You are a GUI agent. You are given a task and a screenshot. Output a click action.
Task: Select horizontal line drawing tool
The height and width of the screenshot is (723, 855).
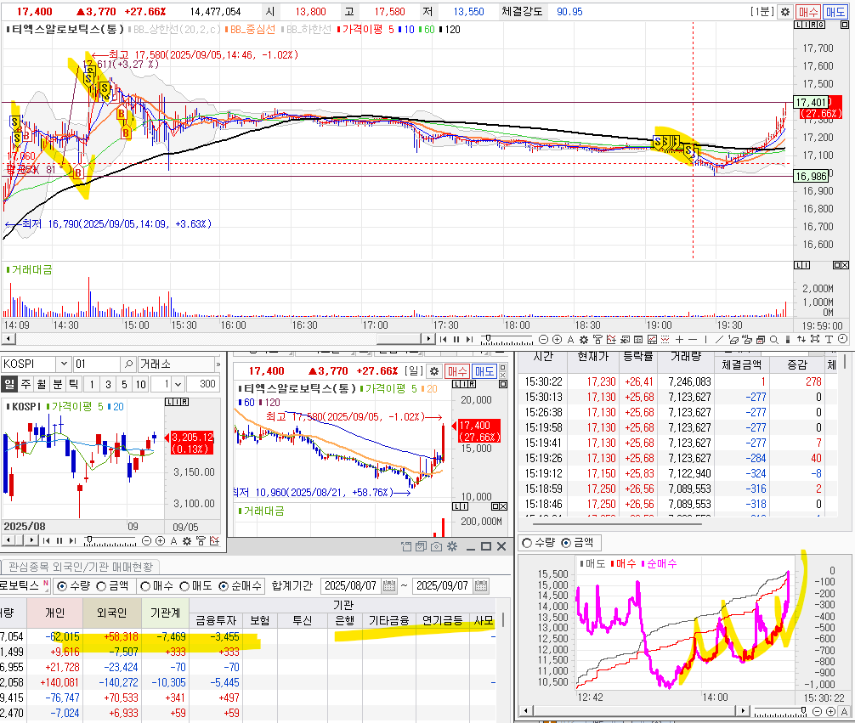click(693, 339)
